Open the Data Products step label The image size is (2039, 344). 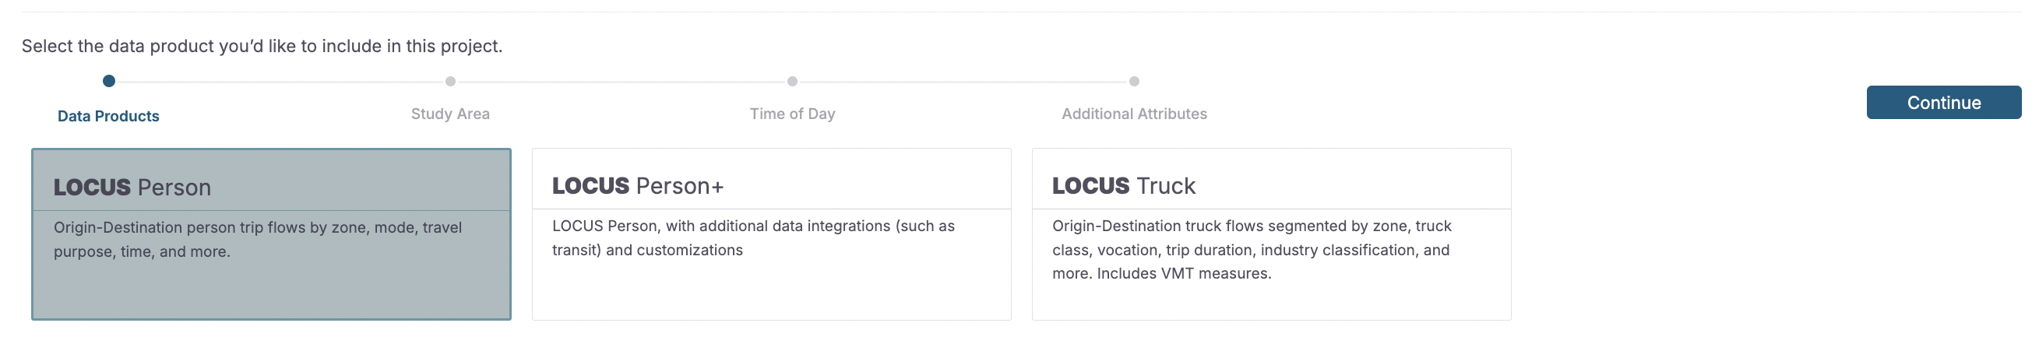108,116
